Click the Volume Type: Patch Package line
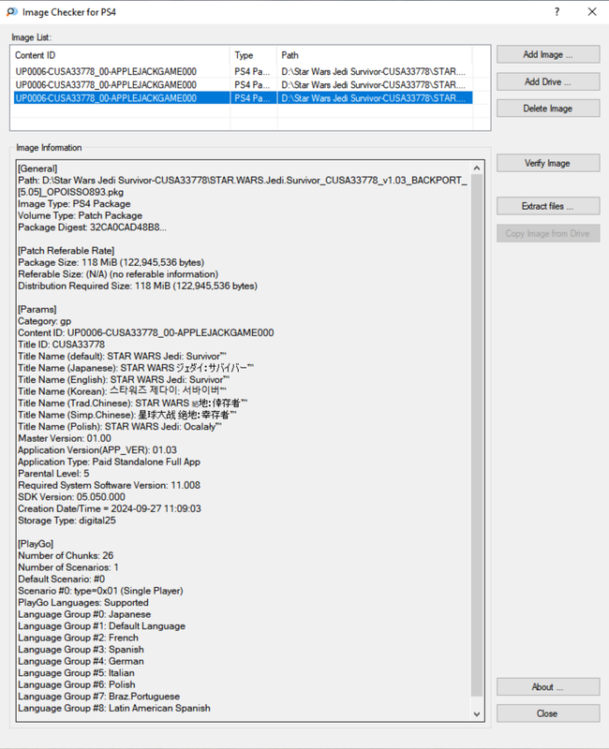 pyautogui.click(x=81, y=215)
